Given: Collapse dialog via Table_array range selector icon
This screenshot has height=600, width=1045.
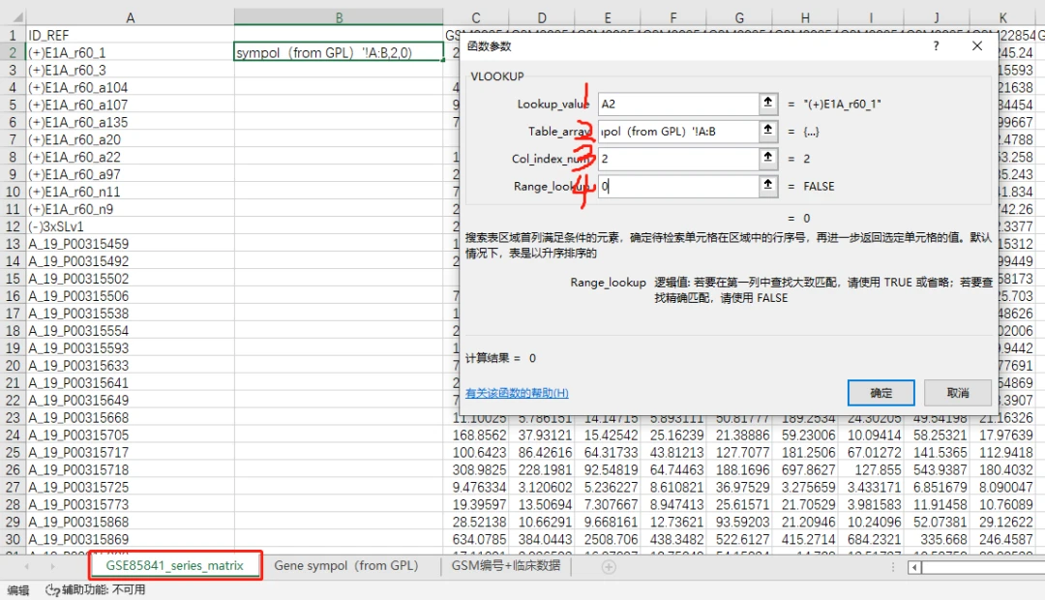Looking at the screenshot, I should click(767, 131).
